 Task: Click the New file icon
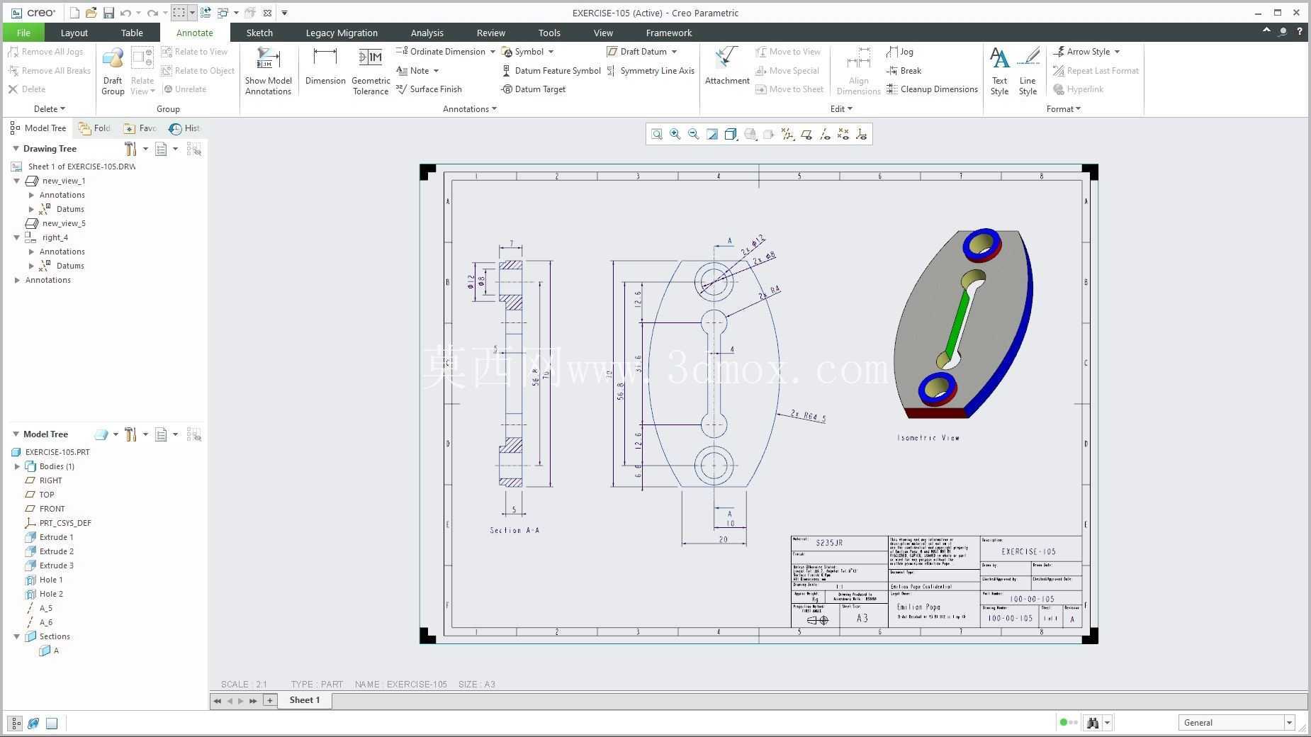coord(74,13)
